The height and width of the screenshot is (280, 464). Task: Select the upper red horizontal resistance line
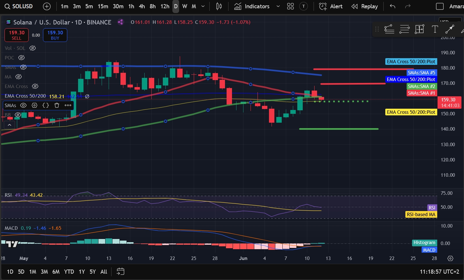[363, 69]
